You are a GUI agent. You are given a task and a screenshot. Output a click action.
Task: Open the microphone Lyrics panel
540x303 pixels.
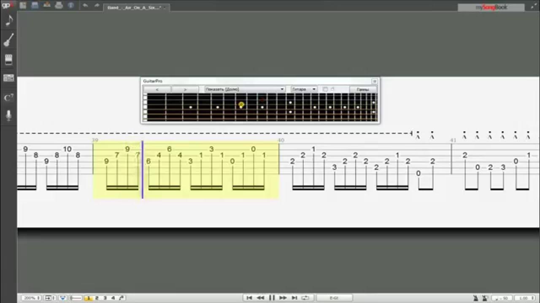point(8,115)
